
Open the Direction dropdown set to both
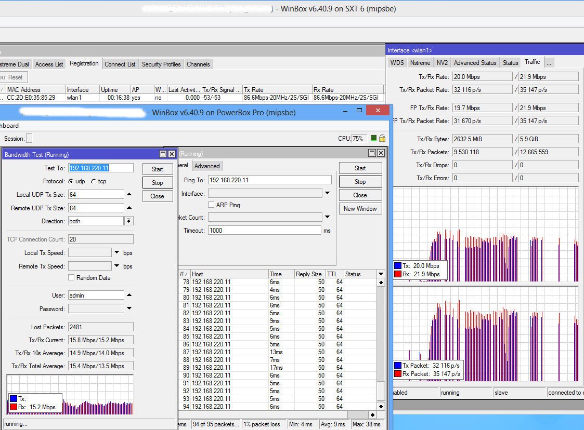coord(128,221)
